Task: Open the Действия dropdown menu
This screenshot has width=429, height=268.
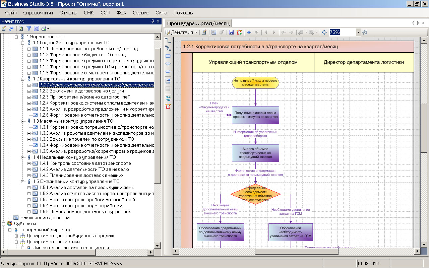Action: pyautogui.click(x=181, y=32)
